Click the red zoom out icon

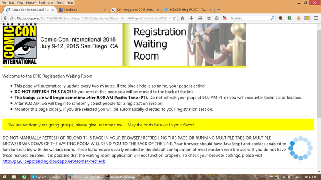(280, 18)
